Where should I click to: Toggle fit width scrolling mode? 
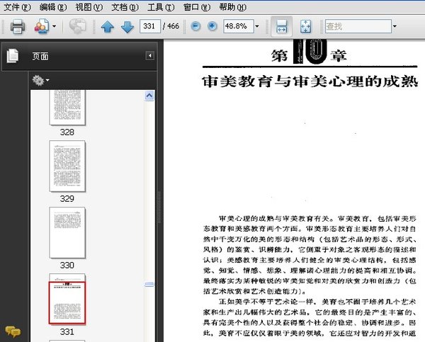pyautogui.click(x=282, y=27)
